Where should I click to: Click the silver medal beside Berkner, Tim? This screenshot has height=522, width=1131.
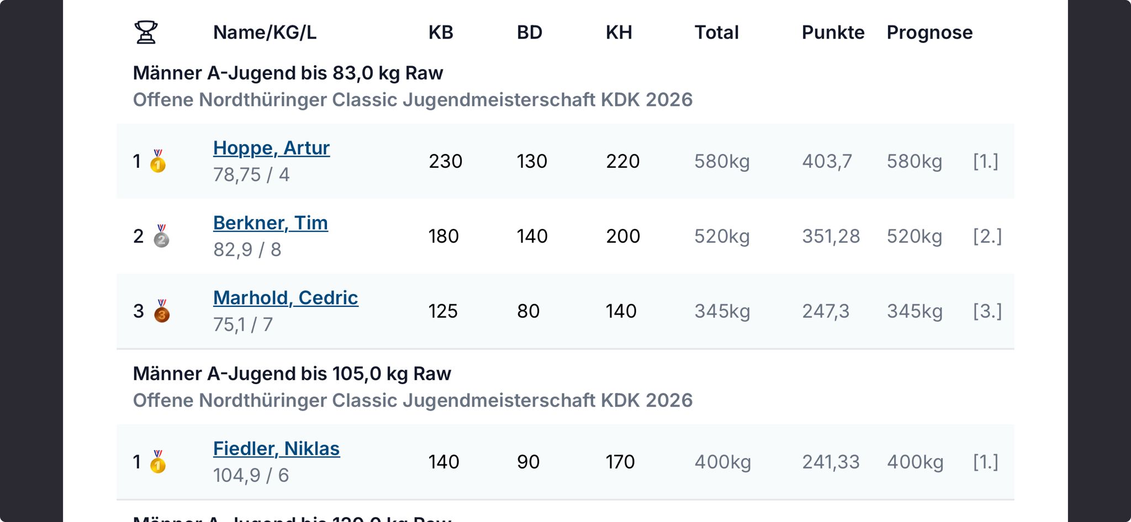[x=161, y=236]
